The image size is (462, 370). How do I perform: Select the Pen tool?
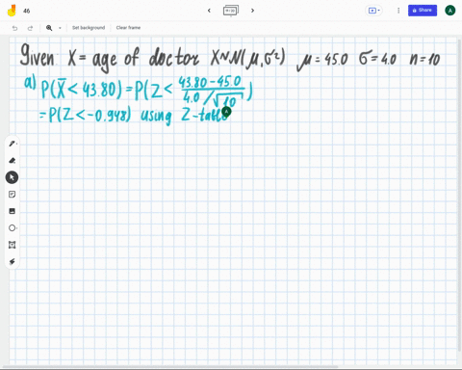(12, 144)
